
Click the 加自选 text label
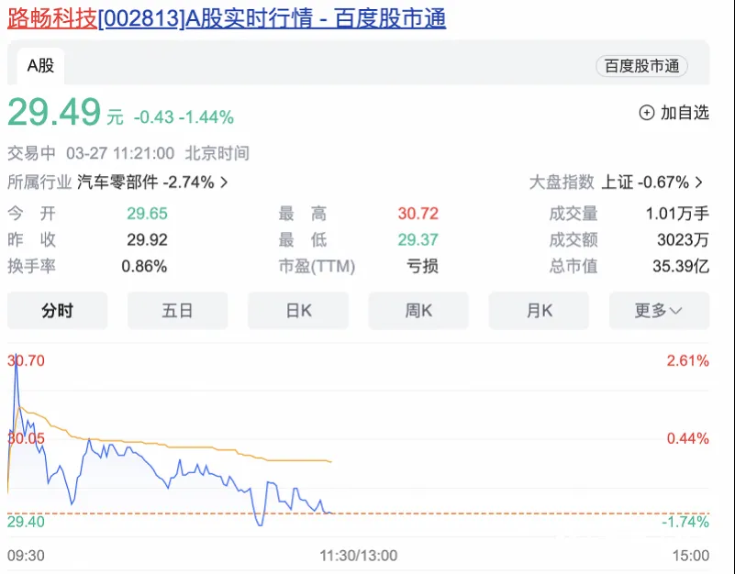pos(685,113)
